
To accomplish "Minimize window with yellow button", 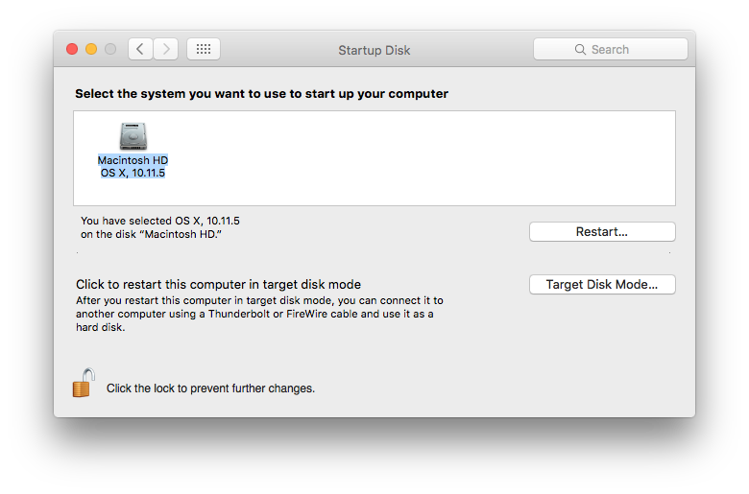I will pos(91,49).
